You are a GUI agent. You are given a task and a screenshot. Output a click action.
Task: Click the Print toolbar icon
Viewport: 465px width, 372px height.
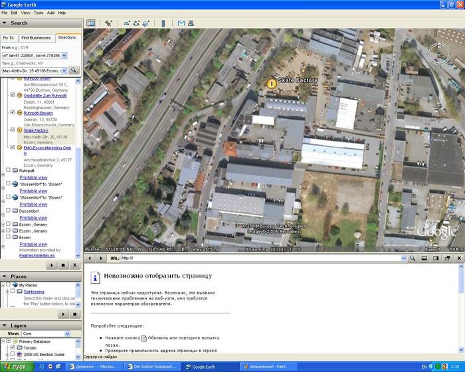click(191, 23)
